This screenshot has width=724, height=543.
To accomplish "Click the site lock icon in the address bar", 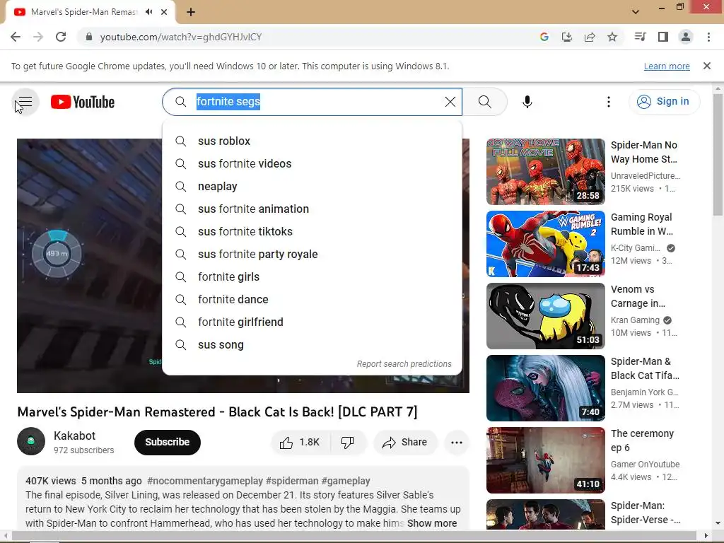I will tap(89, 37).
